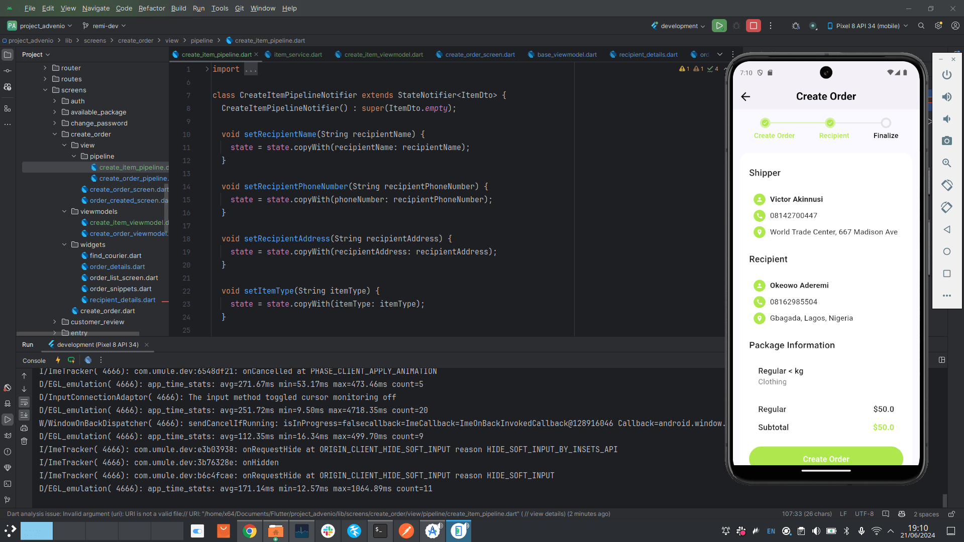Open the development run configuration dropdown
Viewport: 964px width, 542px height.
678,26
